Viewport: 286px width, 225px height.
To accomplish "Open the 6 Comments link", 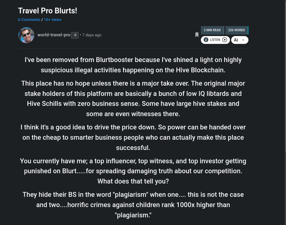I will click(x=29, y=20).
